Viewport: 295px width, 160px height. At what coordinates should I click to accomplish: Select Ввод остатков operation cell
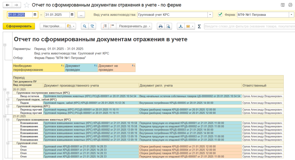click(28, 96)
